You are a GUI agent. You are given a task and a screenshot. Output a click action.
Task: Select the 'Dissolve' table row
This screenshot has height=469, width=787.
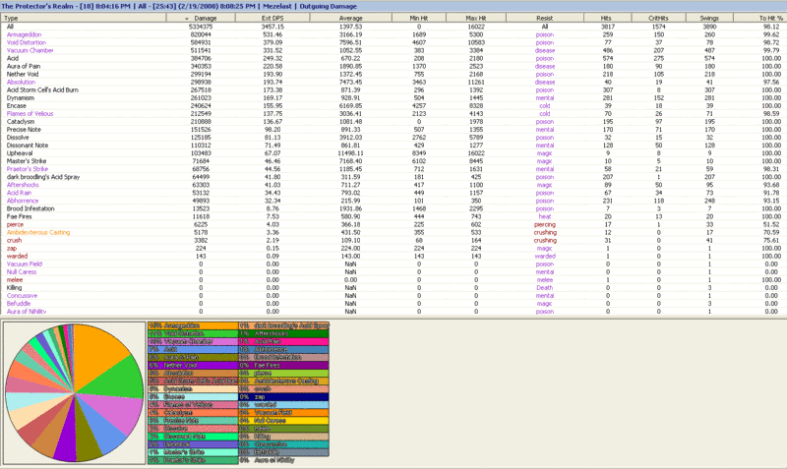pyautogui.click(x=393, y=138)
